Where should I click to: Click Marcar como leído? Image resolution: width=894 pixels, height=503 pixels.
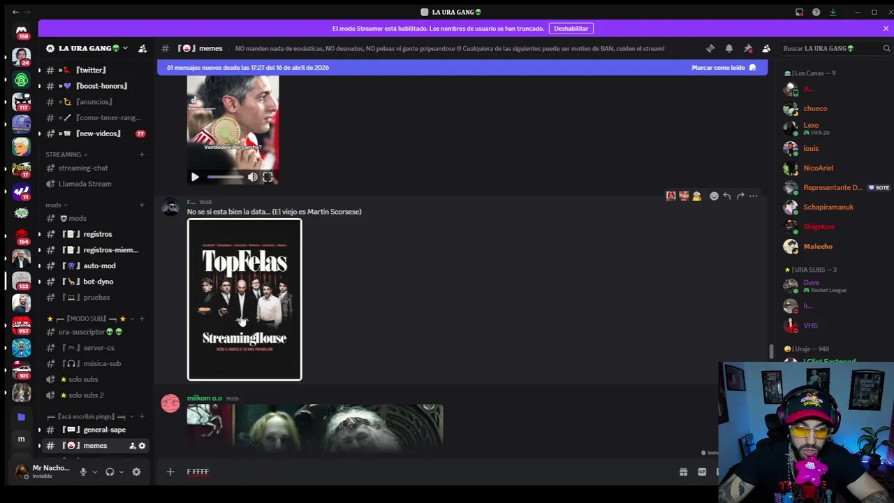[x=724, y=68]
